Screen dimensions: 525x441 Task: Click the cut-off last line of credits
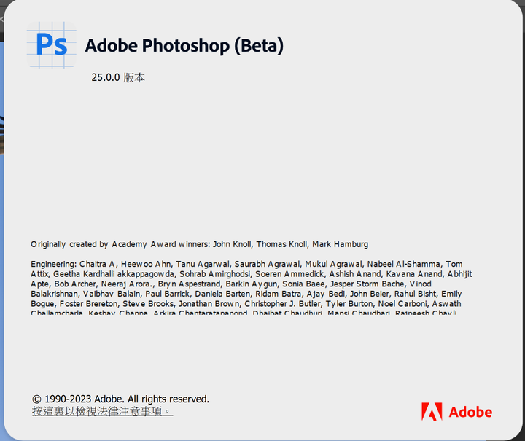[244, 313]
